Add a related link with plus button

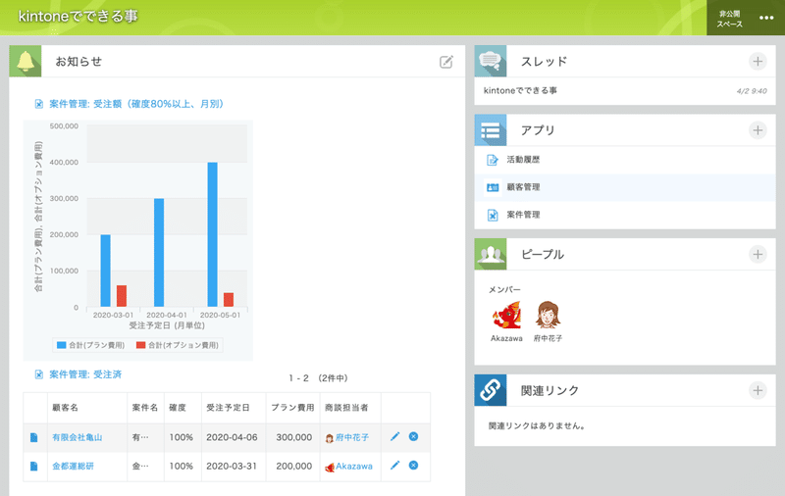758,390
